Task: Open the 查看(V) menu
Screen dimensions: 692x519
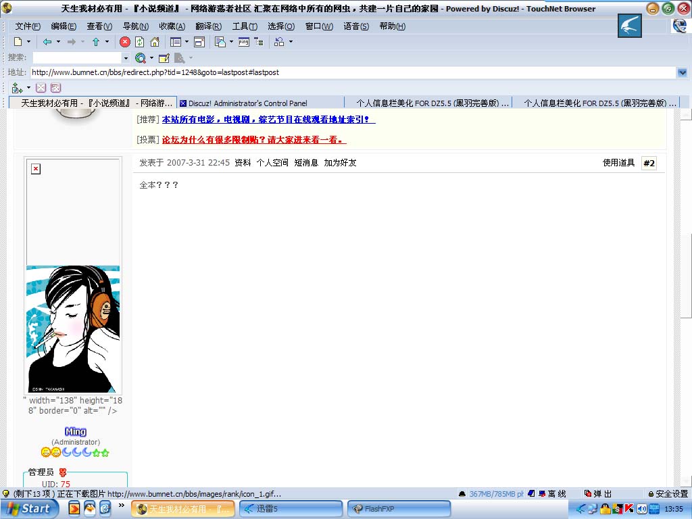Action: 99,26
